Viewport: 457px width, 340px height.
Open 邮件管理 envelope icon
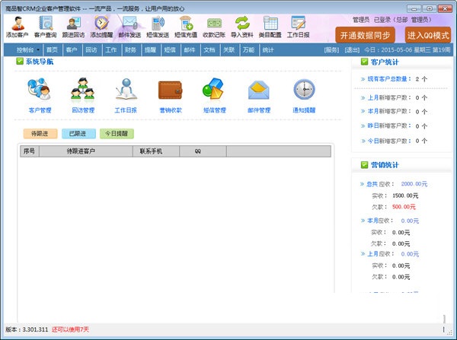coord(259,95)
